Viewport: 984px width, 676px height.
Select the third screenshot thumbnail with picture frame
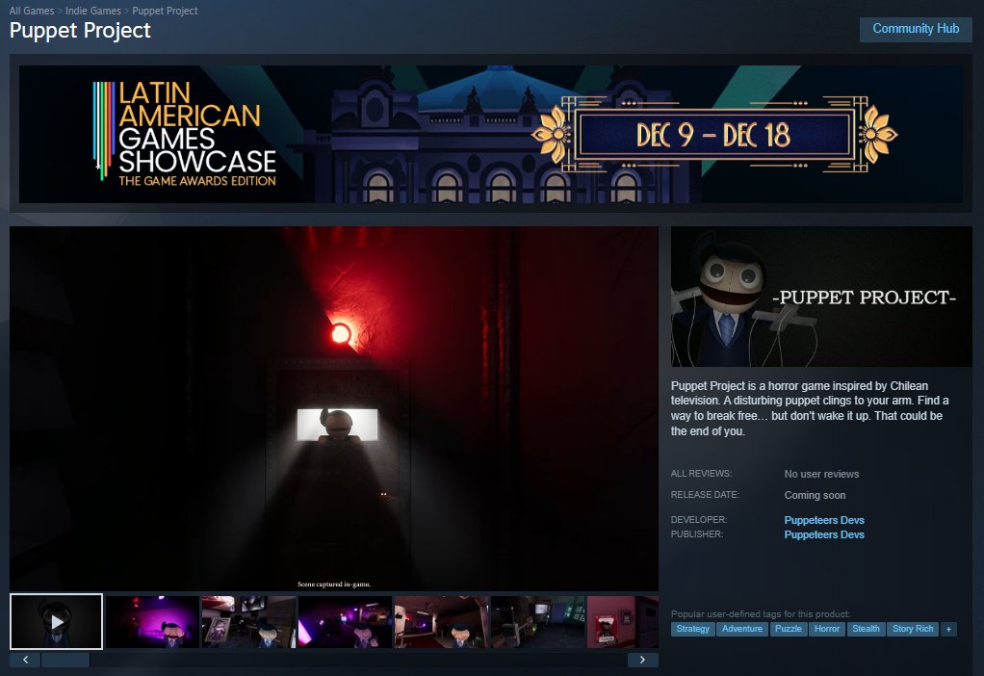coord(248,622)
